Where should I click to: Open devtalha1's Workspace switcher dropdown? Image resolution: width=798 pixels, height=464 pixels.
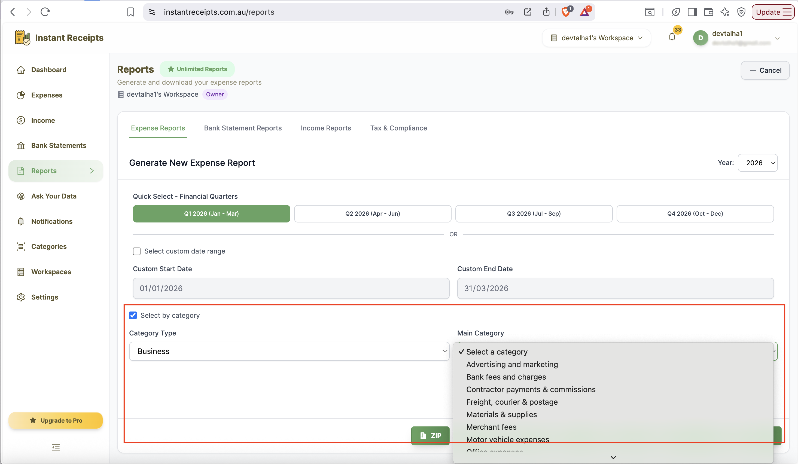596,38
